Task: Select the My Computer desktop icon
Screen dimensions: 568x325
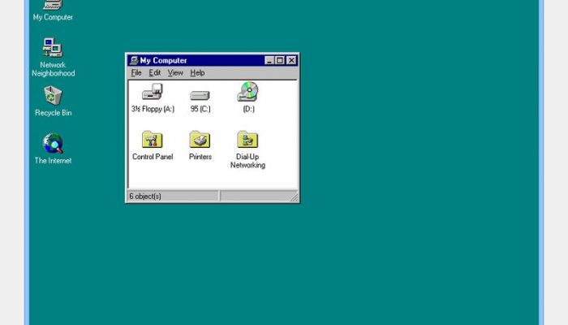Action: [53, 5]
